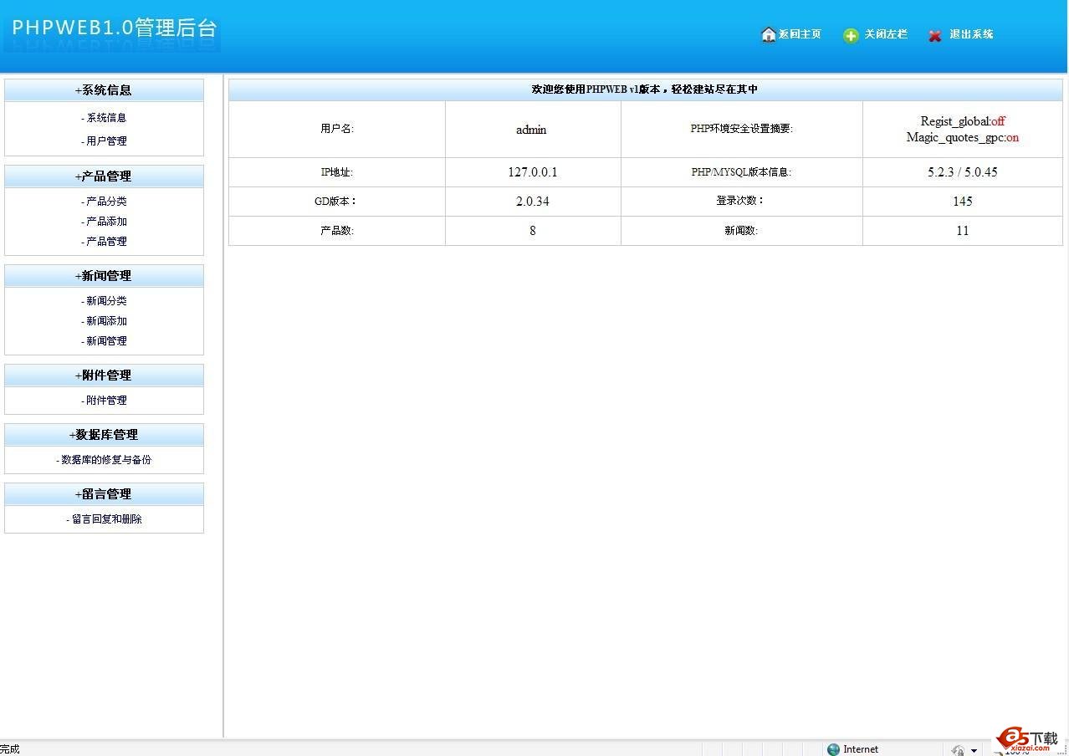Toggle the +数据库管理 section header

(x=104, y=435)
